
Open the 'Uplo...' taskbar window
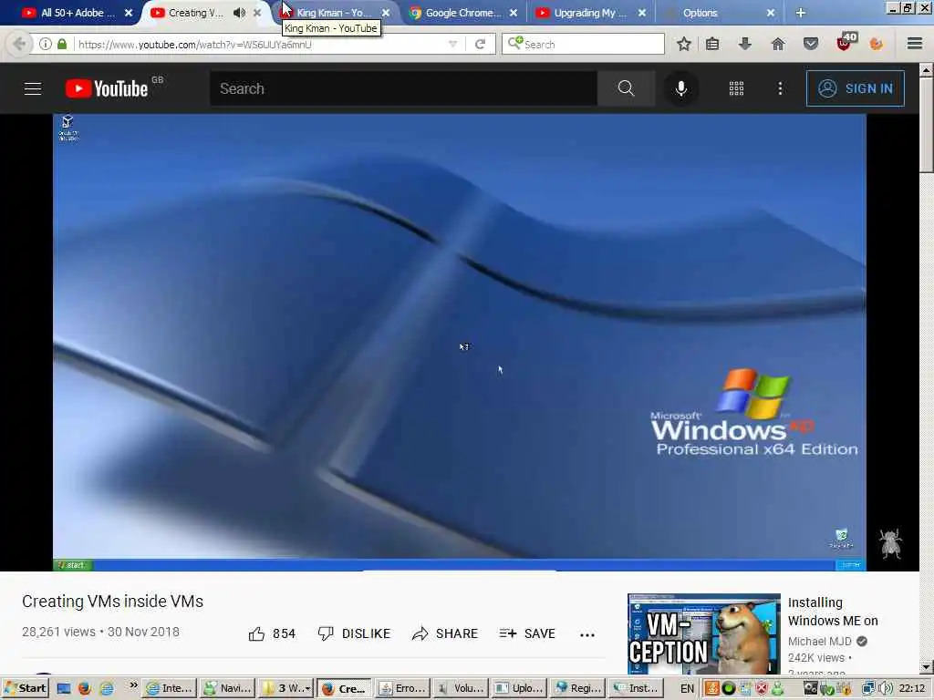click(x=519, y=689)
